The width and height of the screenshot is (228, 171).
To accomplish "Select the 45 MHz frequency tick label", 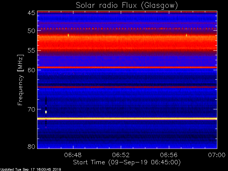I will [31, 13].
